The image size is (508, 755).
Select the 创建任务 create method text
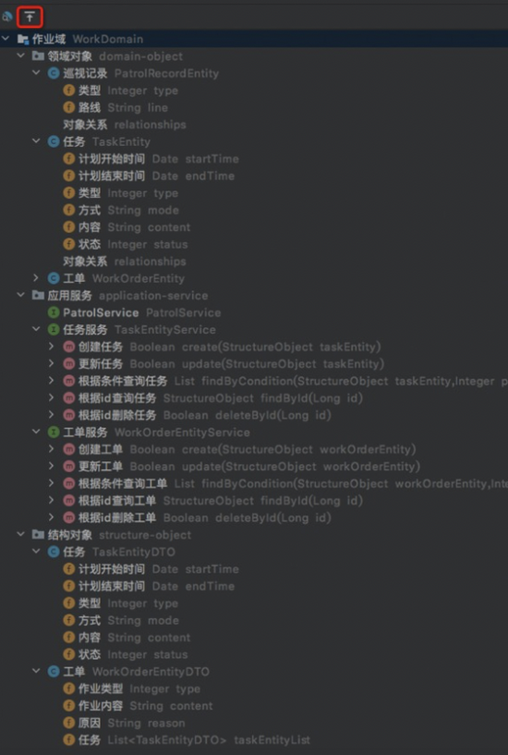[229, 347]
